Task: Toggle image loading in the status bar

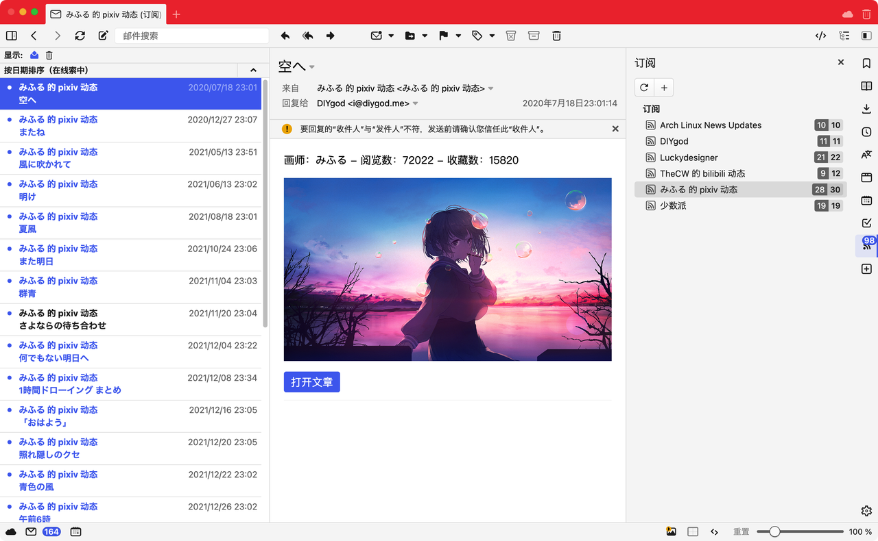Action: point(671,531)
